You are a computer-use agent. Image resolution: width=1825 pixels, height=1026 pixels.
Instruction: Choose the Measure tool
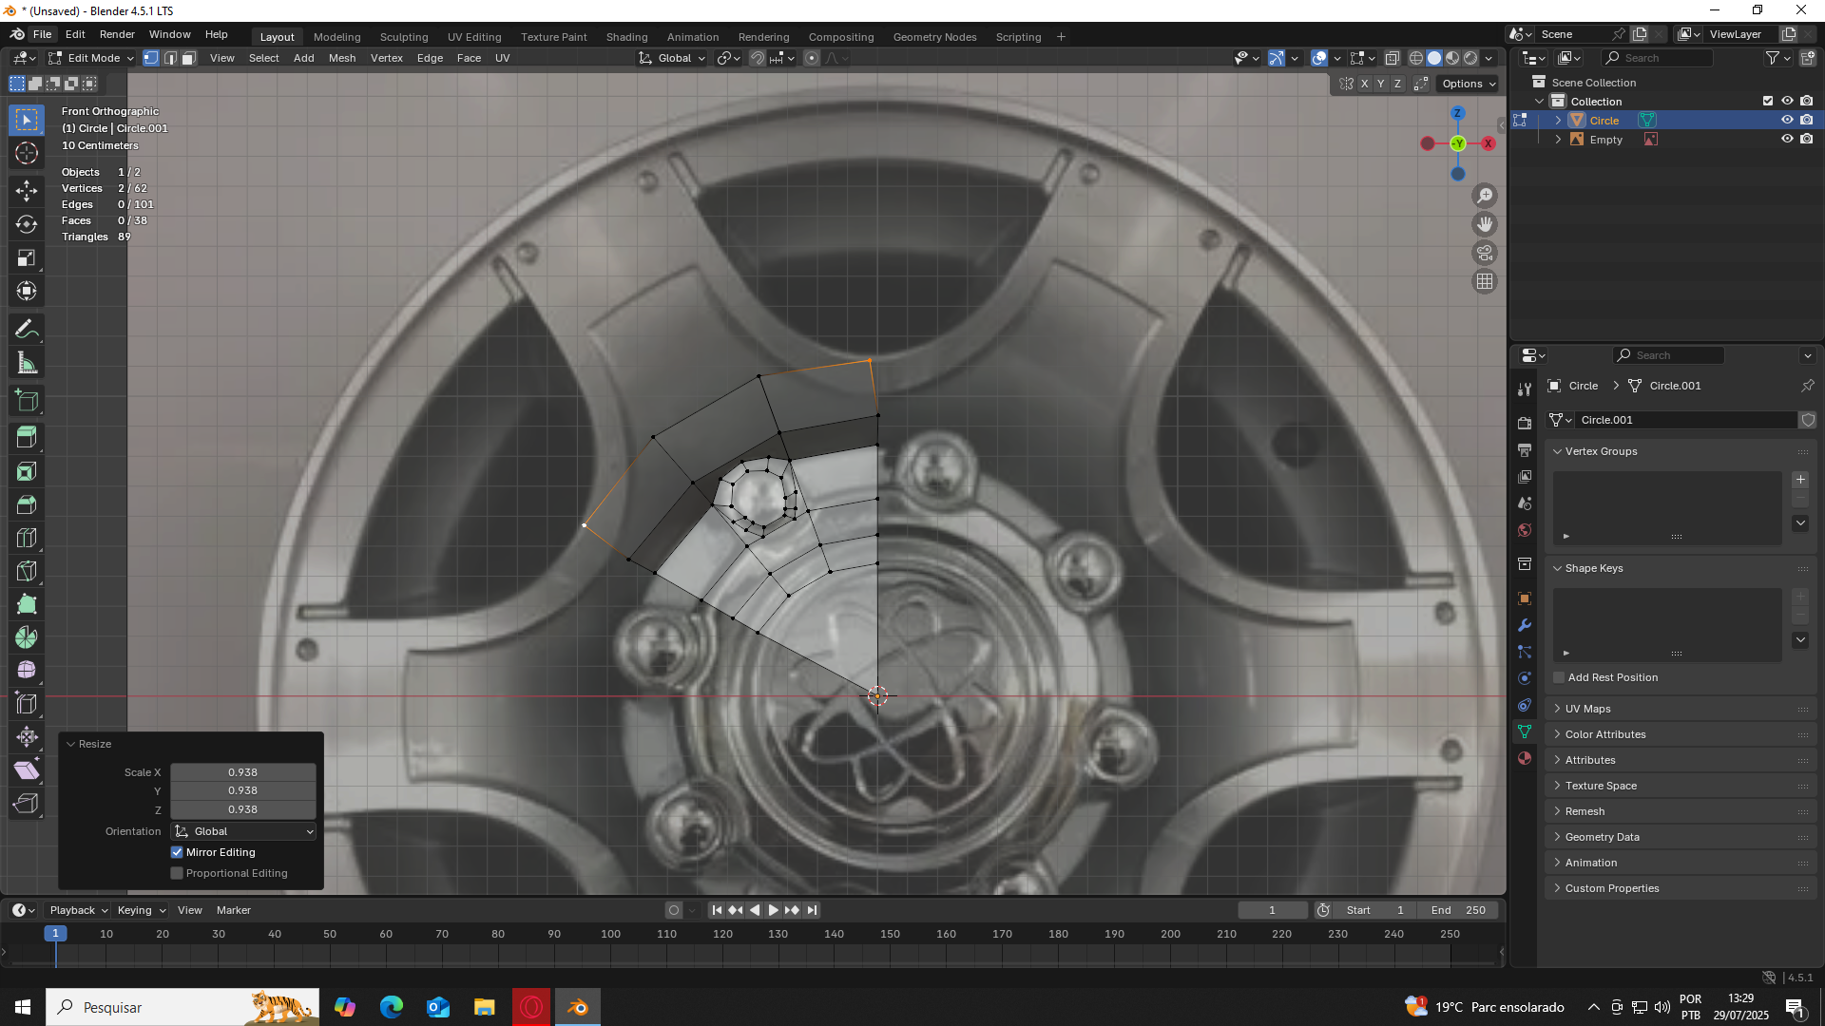(27, 363)
